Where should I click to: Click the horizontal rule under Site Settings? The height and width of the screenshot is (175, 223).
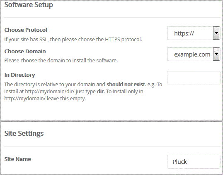pos(112,146)
